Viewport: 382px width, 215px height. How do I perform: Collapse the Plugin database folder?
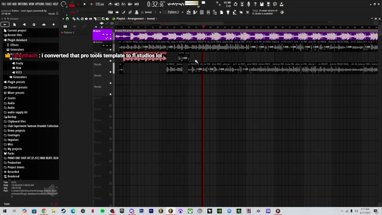(x=17, y=40)
